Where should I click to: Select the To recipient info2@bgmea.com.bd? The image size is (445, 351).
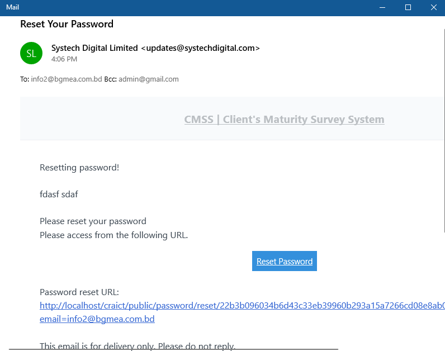tap(67, 79)
